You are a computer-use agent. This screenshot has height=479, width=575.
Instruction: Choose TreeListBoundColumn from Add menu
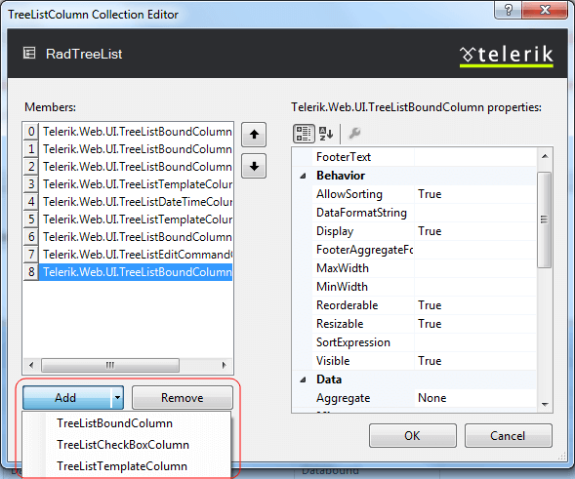[x=127, y=423]
